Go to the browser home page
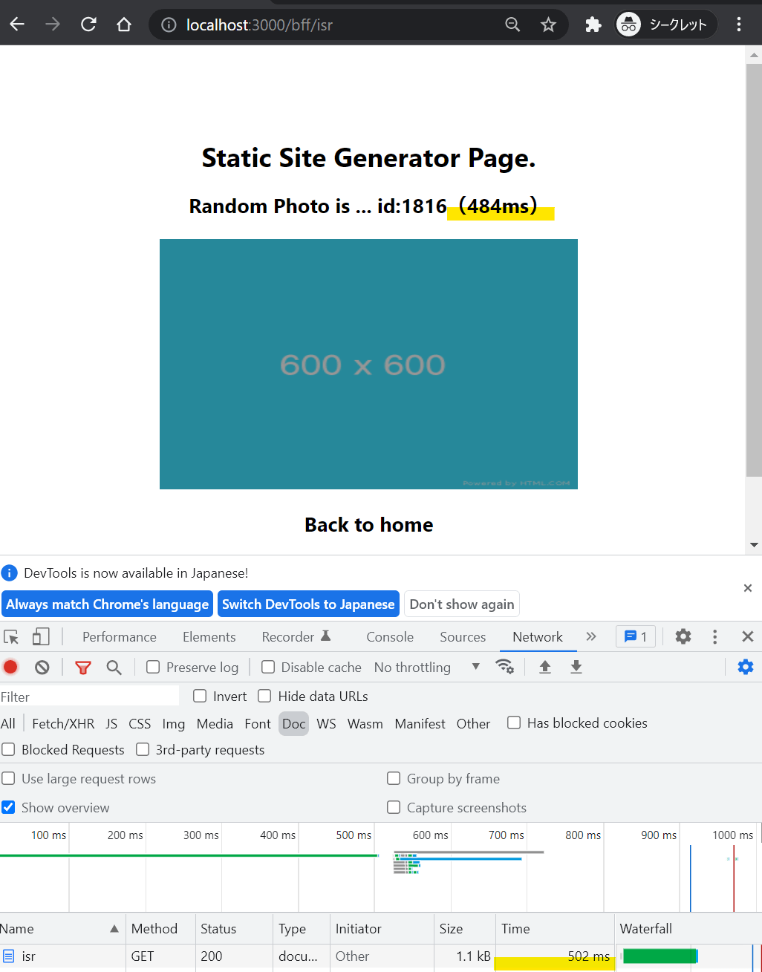This screenshot has height=972, width=762. click(x=124, y=25)
